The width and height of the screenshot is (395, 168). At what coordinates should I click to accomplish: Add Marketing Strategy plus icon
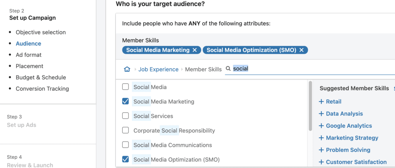coord(321,138)
